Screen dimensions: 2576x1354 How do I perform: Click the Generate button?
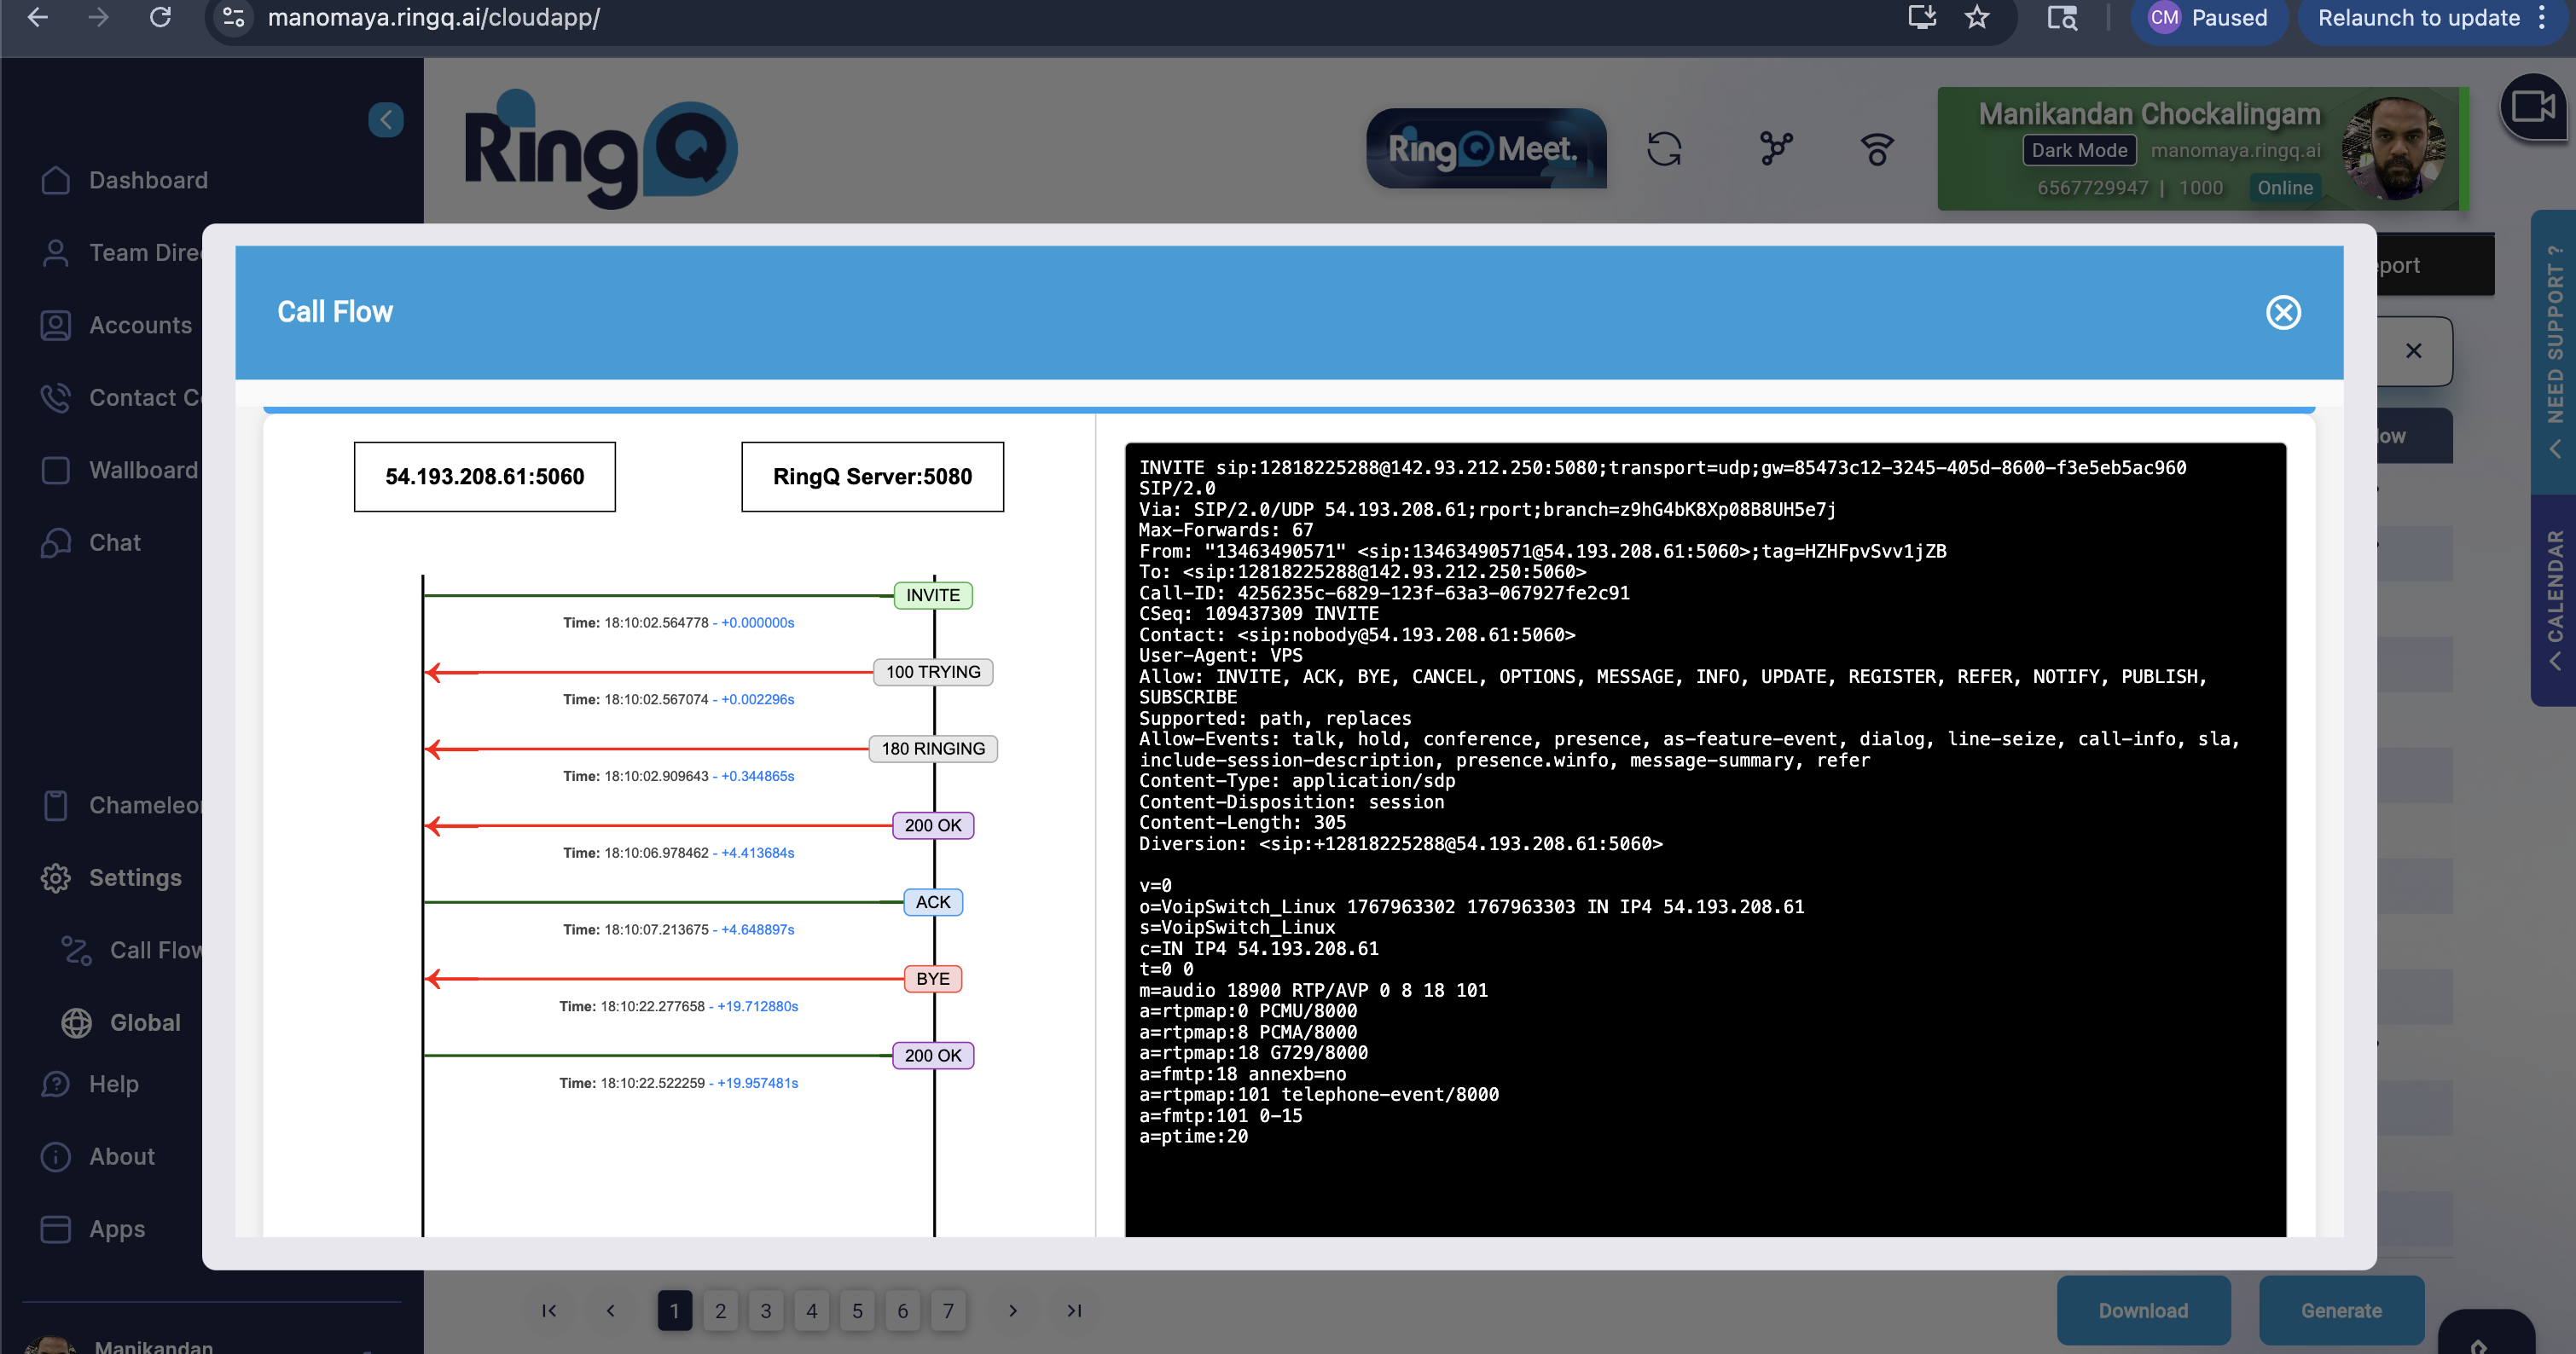(x=2342, y=1310)
